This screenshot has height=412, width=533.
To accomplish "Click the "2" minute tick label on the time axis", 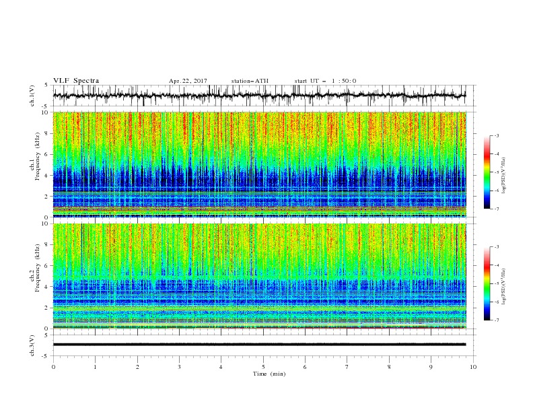I will [x=137, y=367].
